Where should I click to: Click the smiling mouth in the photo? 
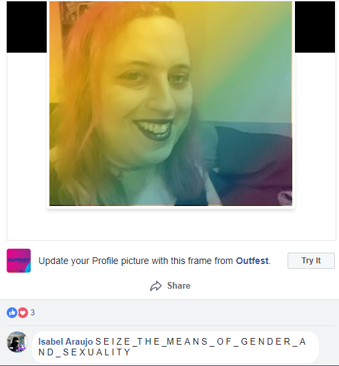pos(154,129)
